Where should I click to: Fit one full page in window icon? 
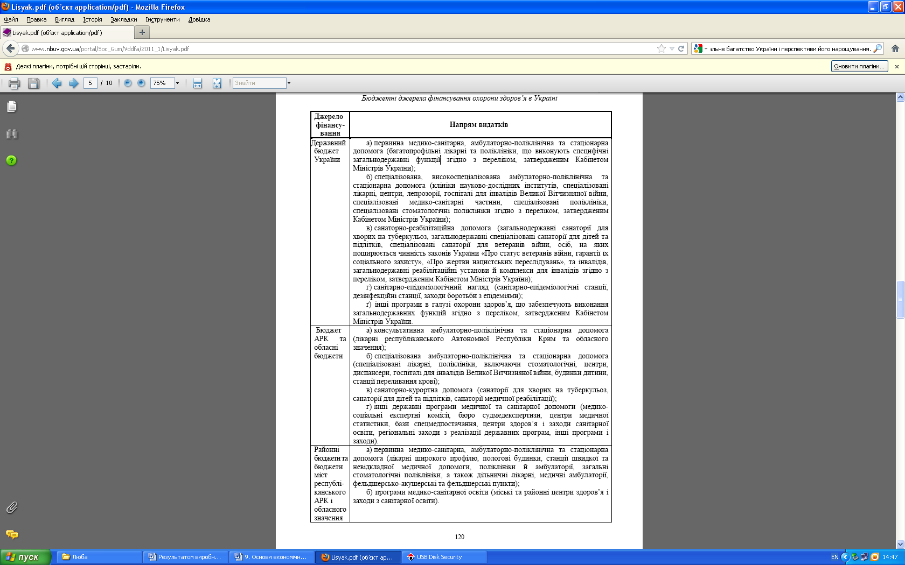pyautogui.click(x=217, y=83)
